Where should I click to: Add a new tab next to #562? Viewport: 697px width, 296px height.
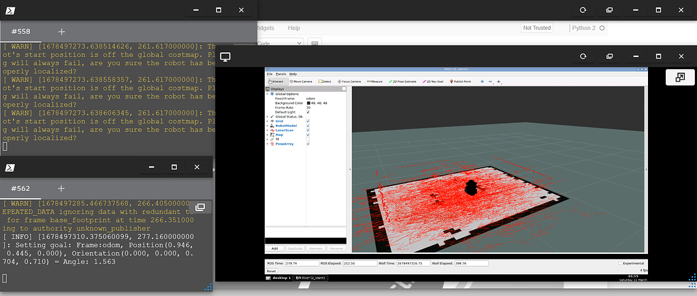[61, 188]
